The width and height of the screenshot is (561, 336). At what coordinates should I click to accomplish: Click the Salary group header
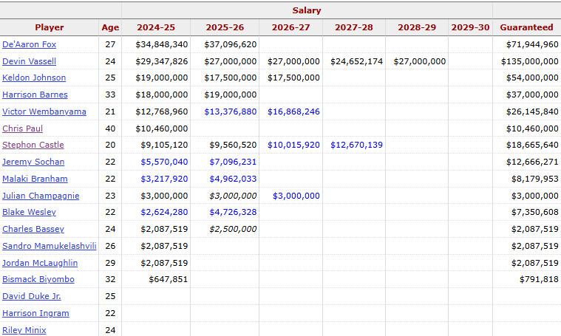tap(307, 10)
